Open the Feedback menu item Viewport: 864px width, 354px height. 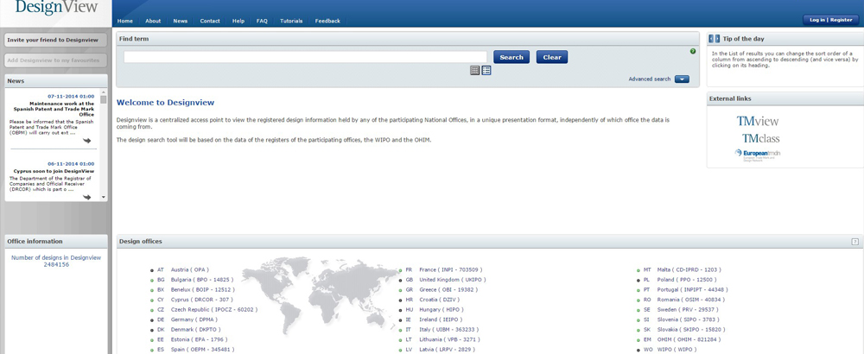tap(327, 21)
